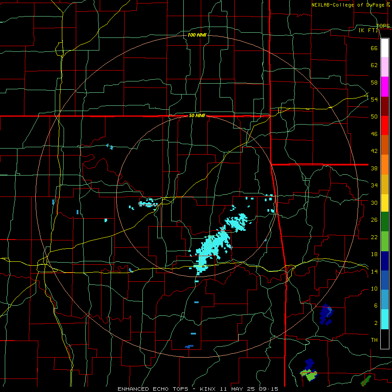Screen dimensions: 392x392
Task: Click the navy blue legend swatch
Action: pos(385,261)
